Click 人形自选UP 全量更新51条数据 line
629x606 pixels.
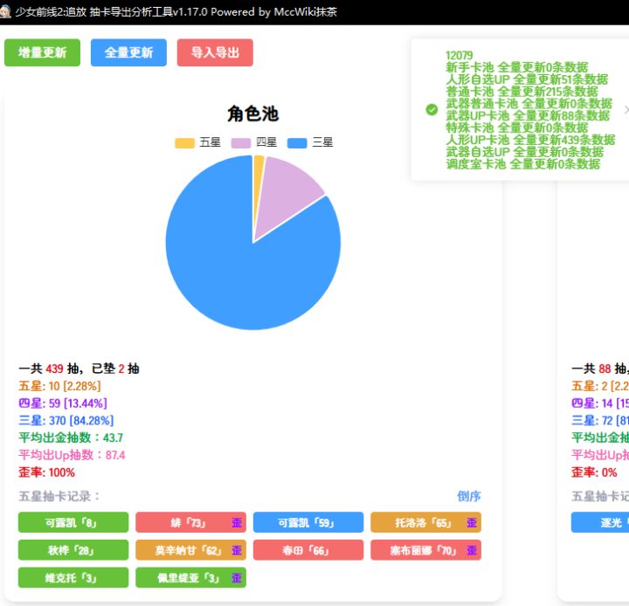(x=527, y=79)
